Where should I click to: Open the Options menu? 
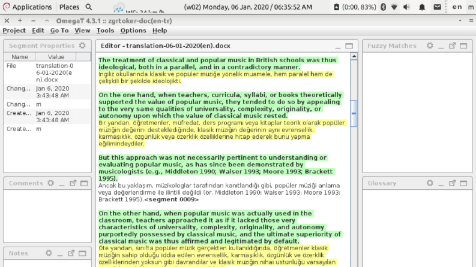coord(133,31)
